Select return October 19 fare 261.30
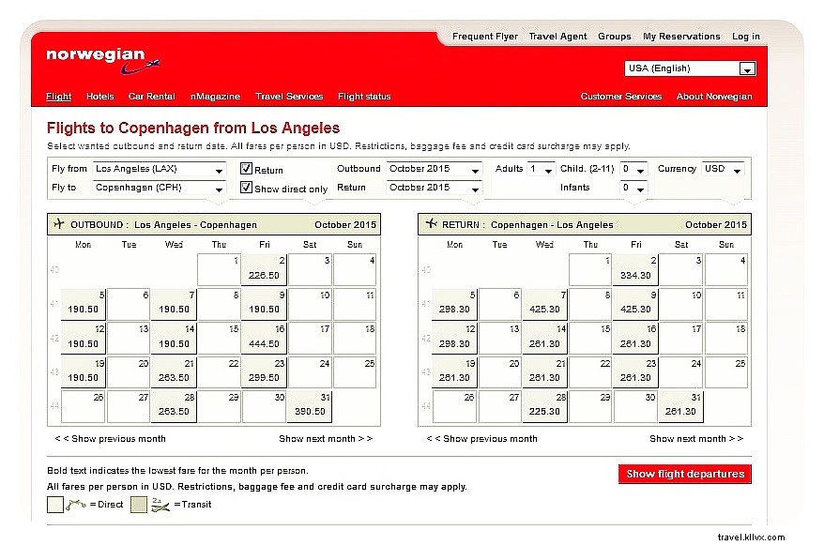The width and height of the screenshot is (824, 545). tap(454, 372)
